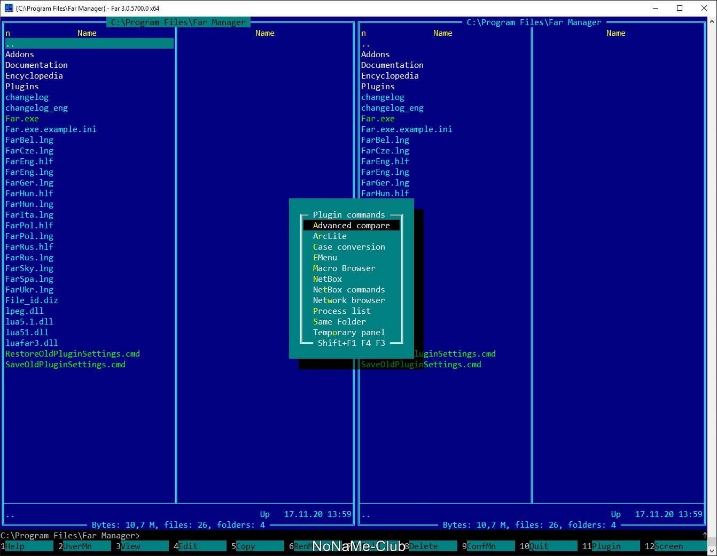Select Documentation folder in right panel
This screenshot has width=717, height=556.
tap(392, 65)
